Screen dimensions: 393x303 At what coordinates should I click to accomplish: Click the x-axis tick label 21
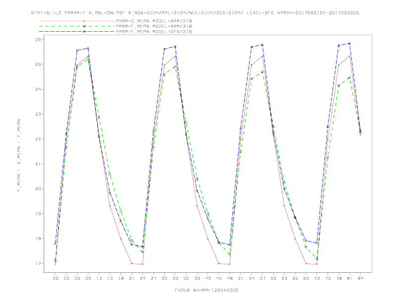[131, 278]
